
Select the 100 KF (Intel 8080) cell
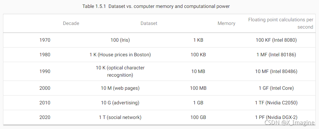coord(276,40)
